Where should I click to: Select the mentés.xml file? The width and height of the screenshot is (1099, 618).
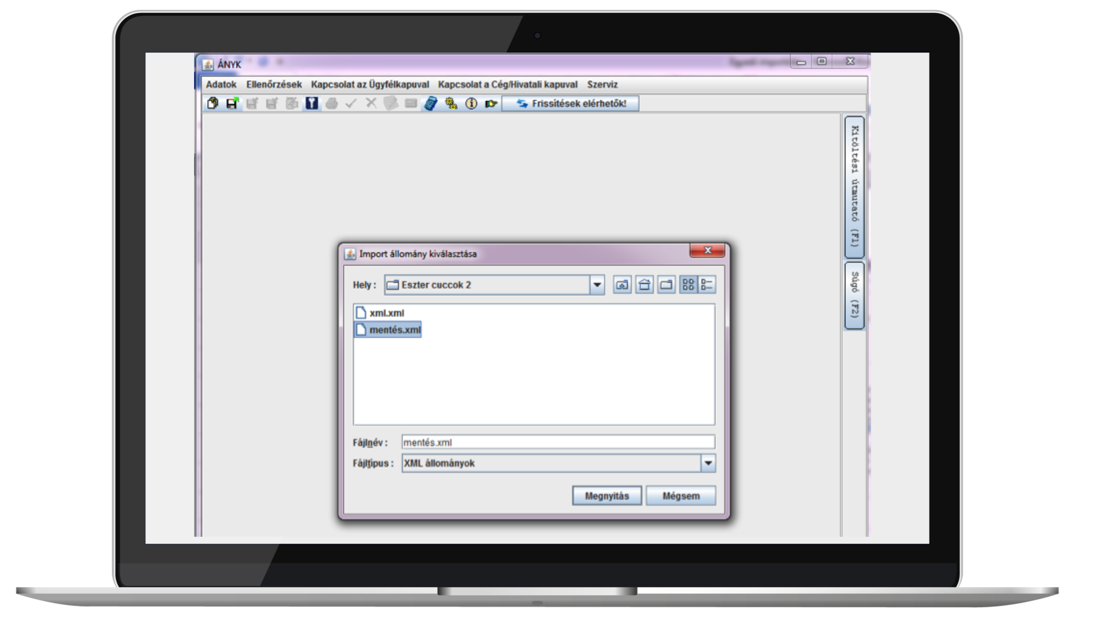tap(388, 330)
